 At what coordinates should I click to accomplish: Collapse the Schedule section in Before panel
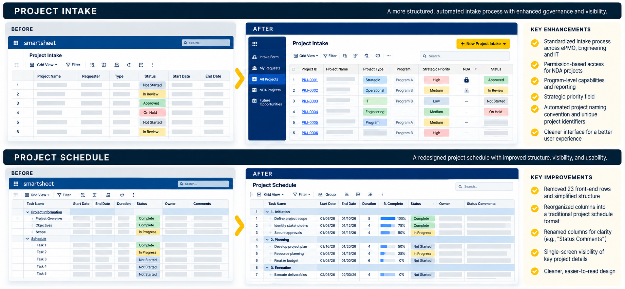click(x=27, y=239)
